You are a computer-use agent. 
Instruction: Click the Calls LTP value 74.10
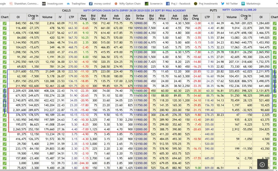pyautogui.click(x=73, y=91)
